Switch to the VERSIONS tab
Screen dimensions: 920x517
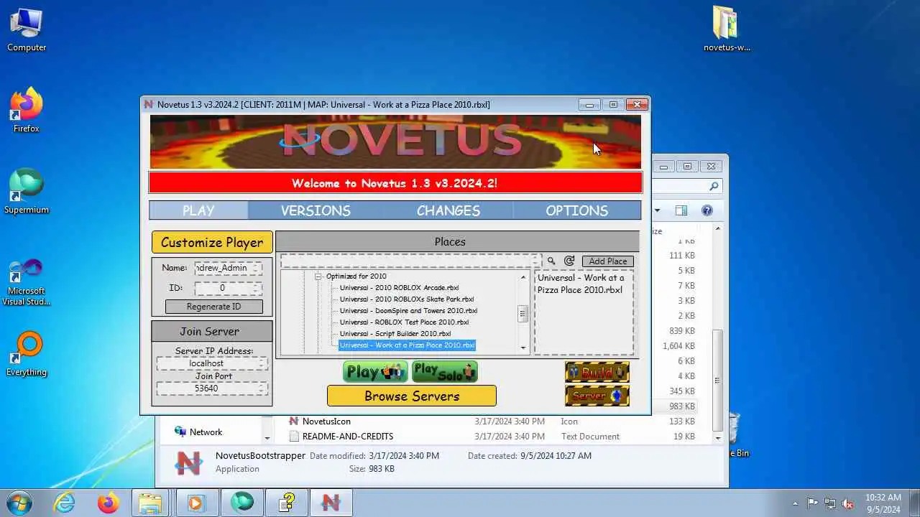point(316,210)
